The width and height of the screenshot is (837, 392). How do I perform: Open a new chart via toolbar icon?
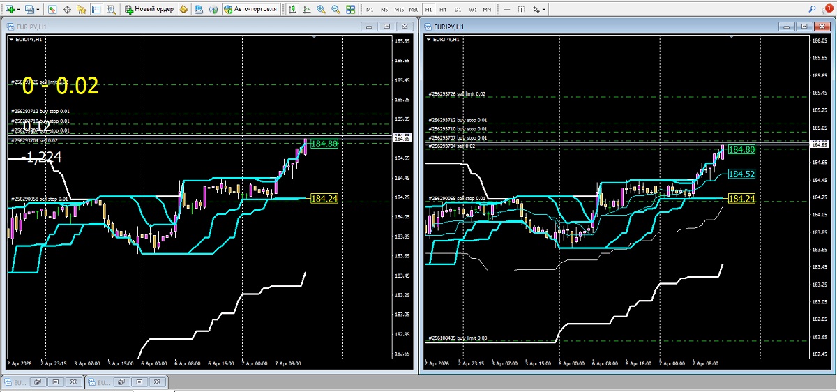[x=10, y=10]
